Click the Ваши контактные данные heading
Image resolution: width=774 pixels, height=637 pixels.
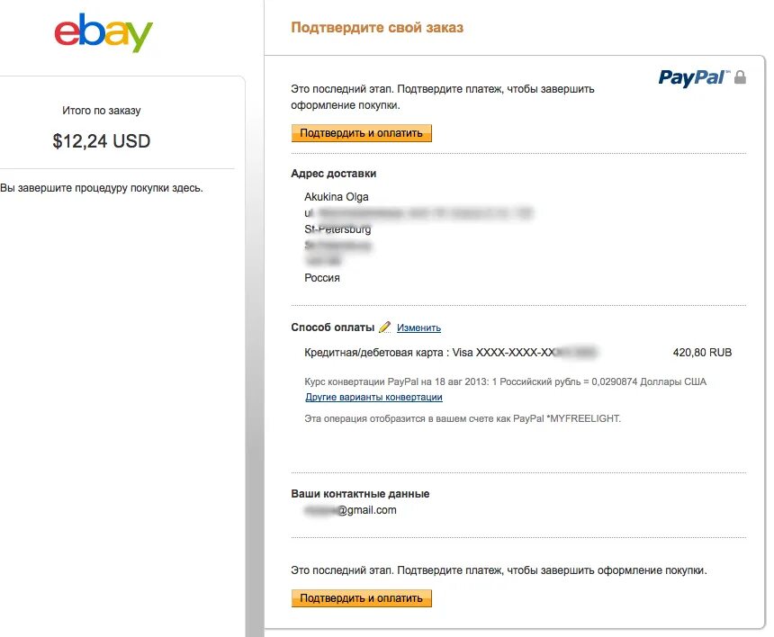[360, 494]
